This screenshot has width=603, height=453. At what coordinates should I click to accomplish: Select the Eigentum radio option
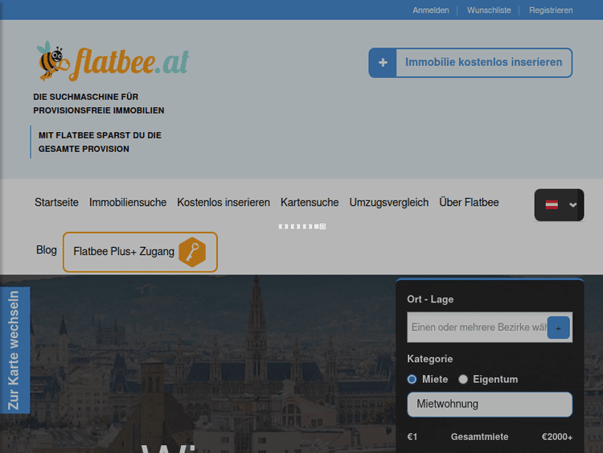[463, 379]
